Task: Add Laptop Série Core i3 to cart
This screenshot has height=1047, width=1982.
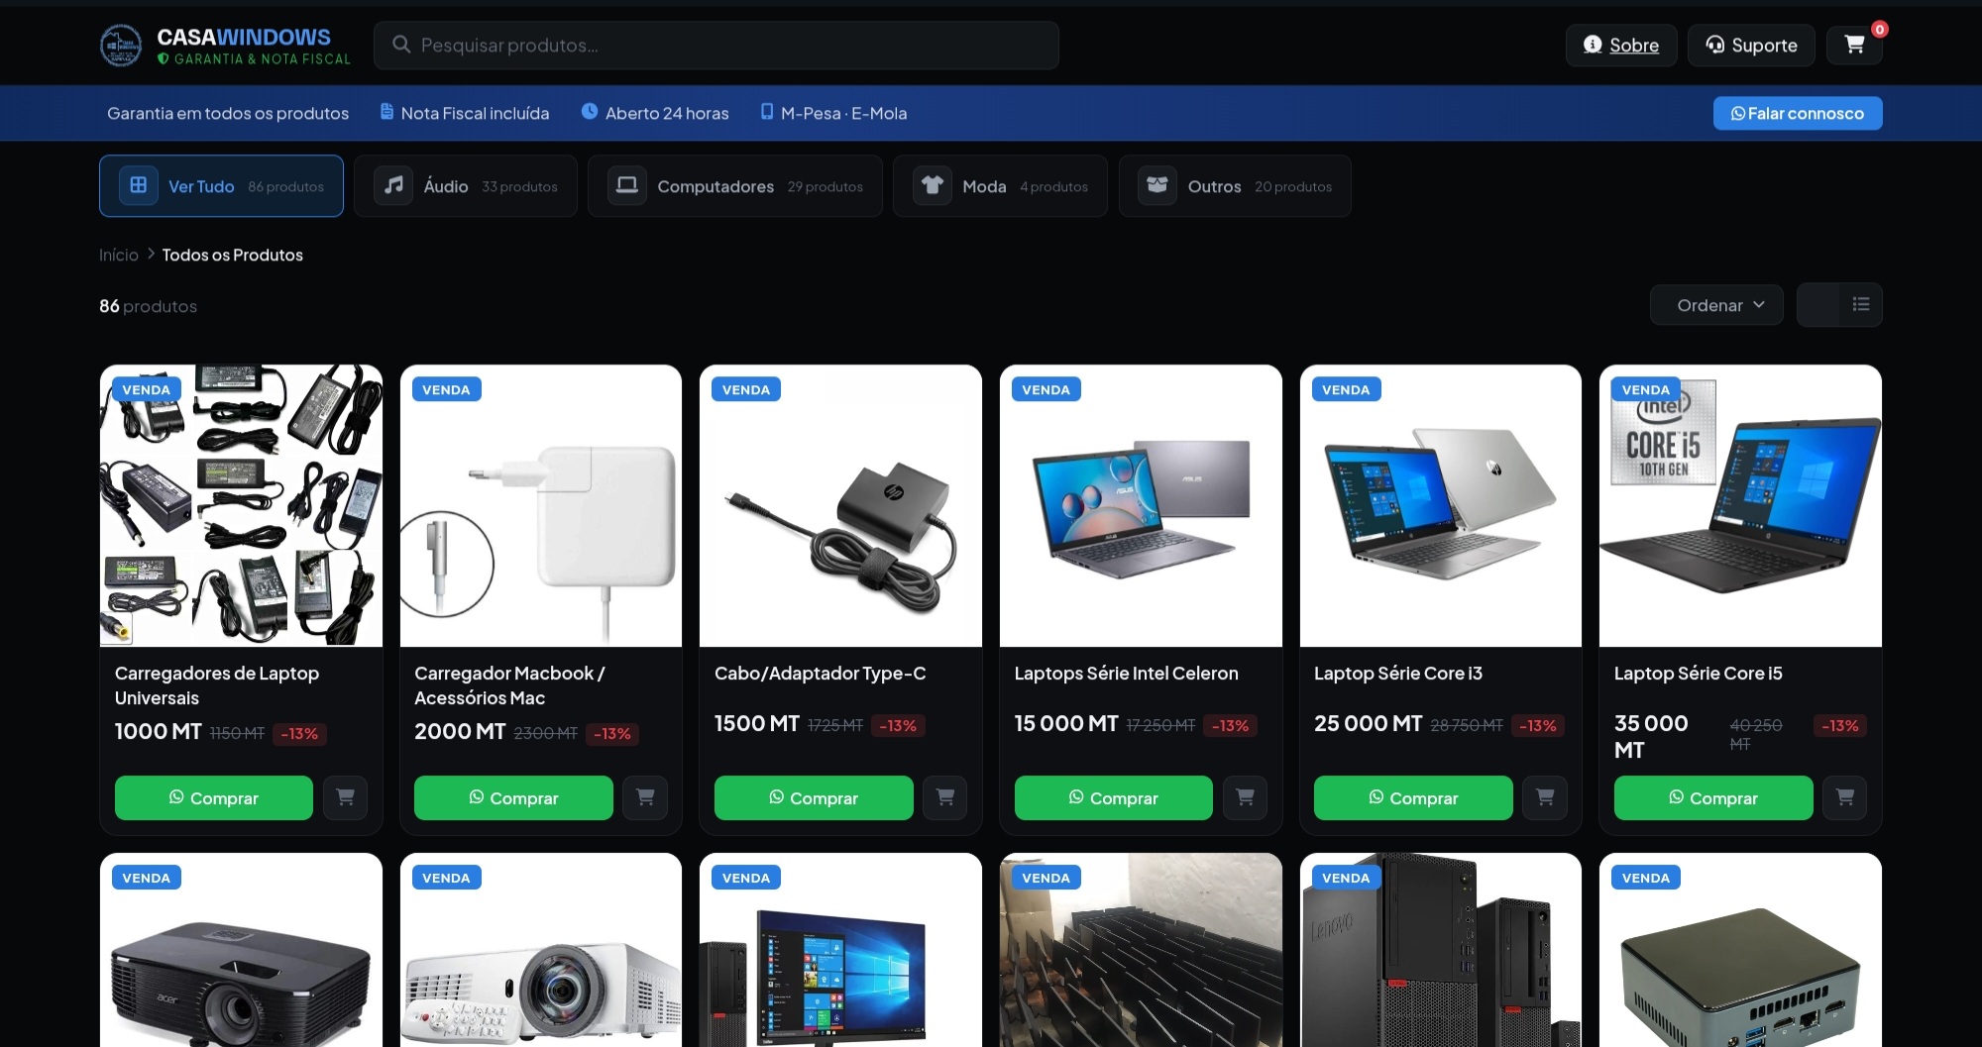Action: (x=1545, y=797)
